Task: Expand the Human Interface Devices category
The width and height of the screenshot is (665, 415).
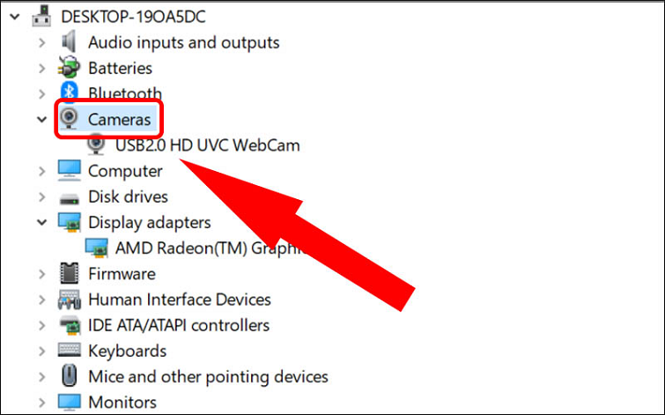Action: pyautogui.click(x=41, y=300)
